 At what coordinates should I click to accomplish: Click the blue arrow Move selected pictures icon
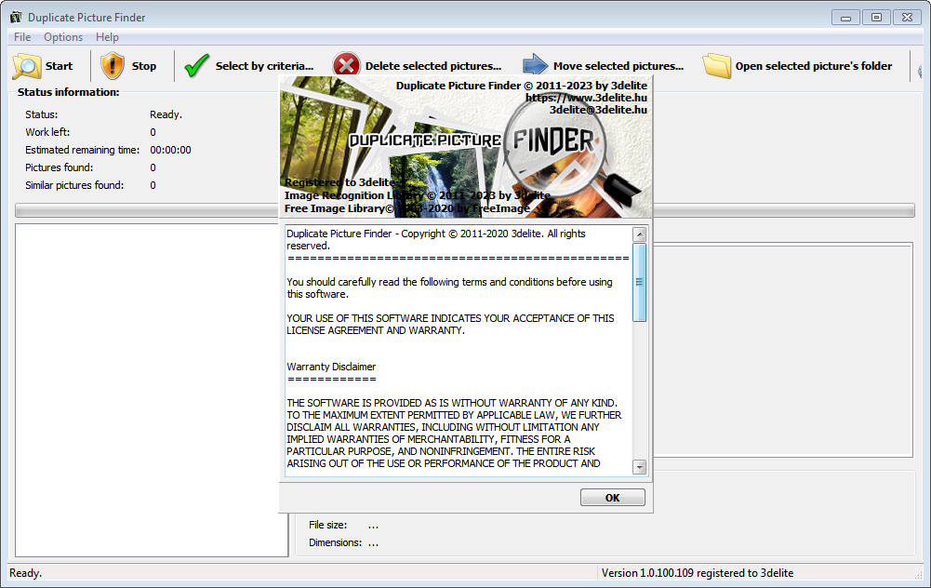pos(535,65)
